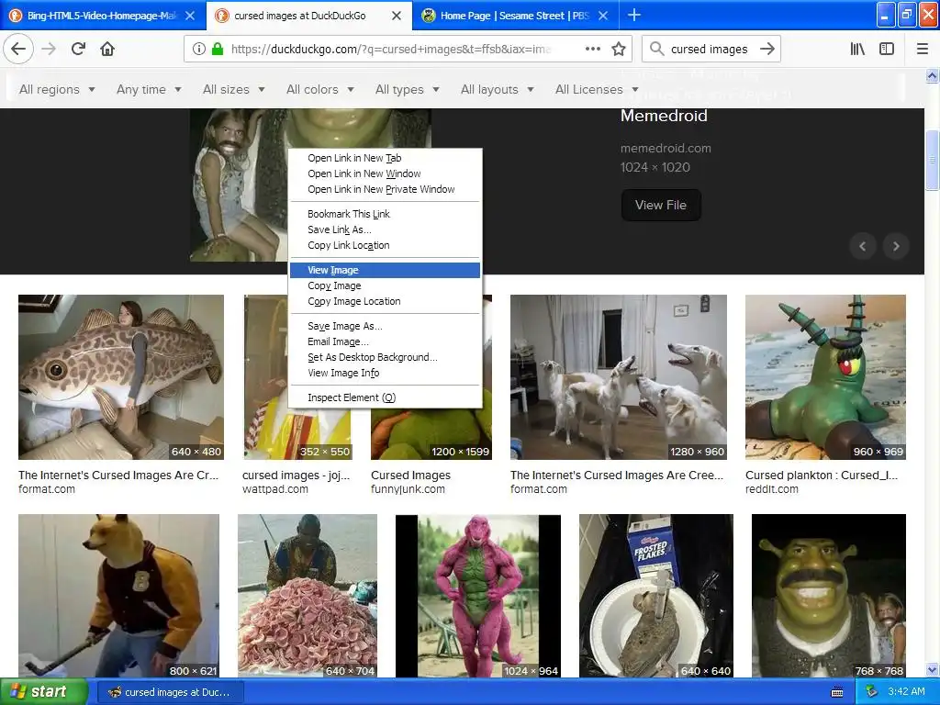Click the tray icon beside the clock
This screenshot has width=940, height=705.
click(872, 691)
